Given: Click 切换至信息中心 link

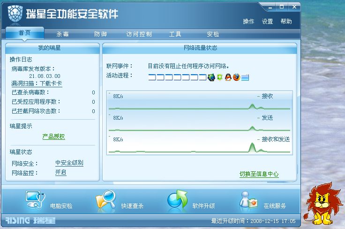Looking at the screenshot, I should click(x=259, y=174).
